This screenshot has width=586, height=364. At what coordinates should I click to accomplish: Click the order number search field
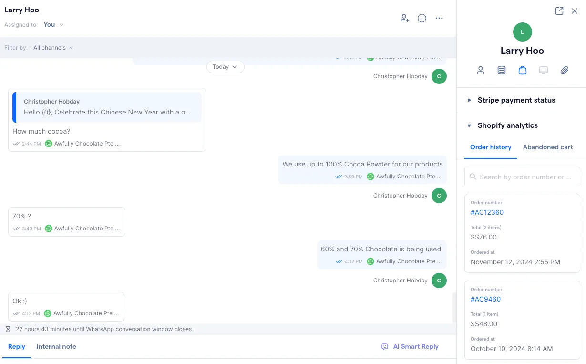(x=522, y=177)
